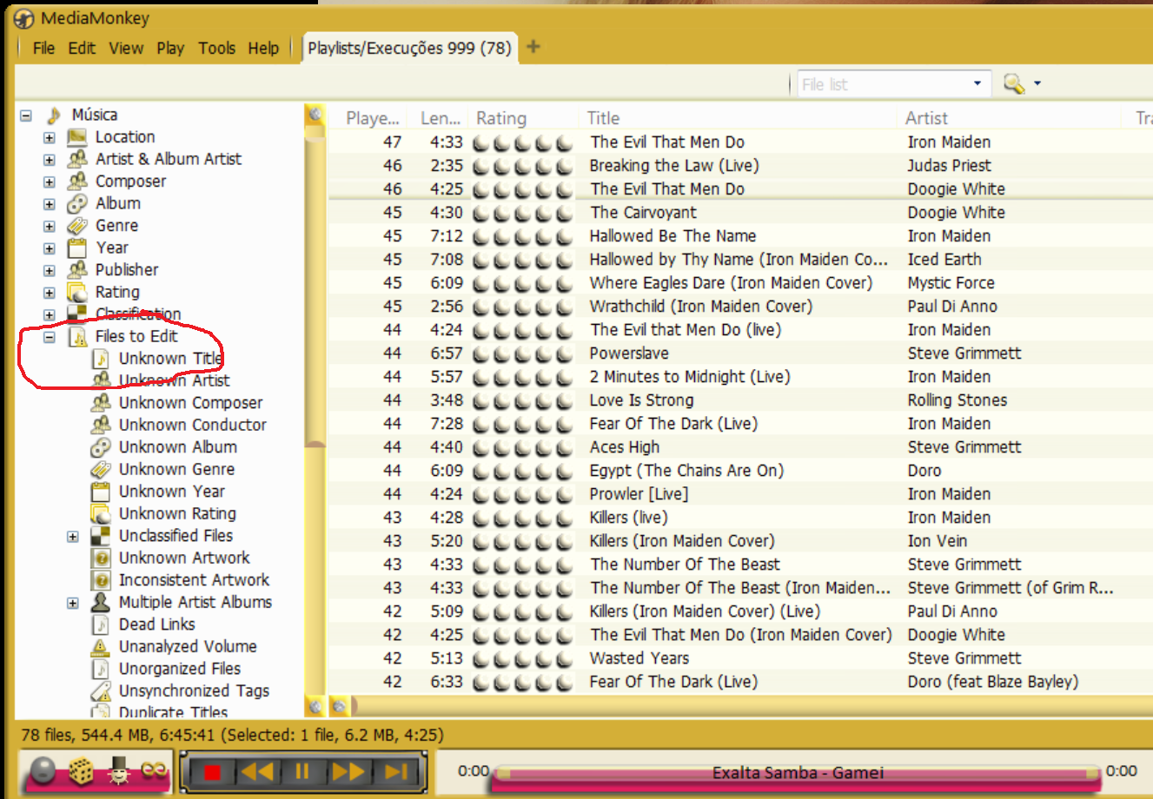Screen dimensions: 1153x799
Task: Sort list by Artist column header
Action: pyautogui.click(x=926, y=118)
